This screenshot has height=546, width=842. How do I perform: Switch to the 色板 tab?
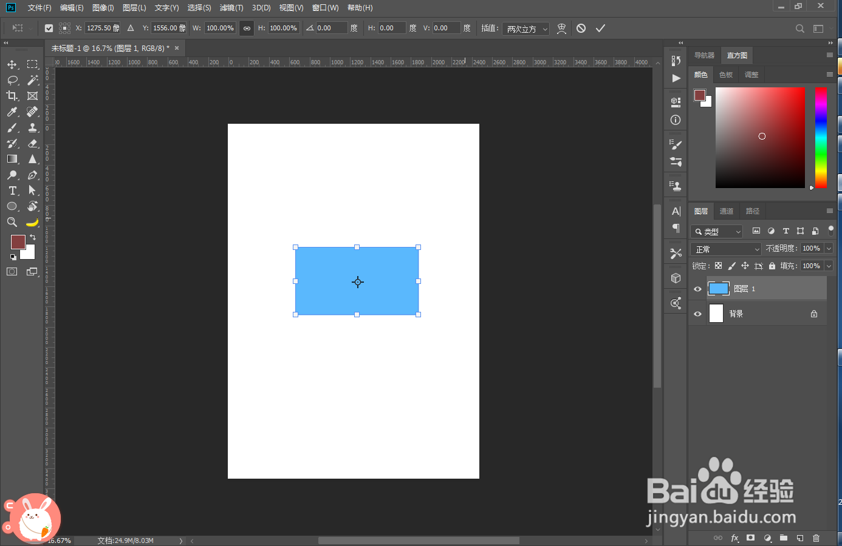726,75
